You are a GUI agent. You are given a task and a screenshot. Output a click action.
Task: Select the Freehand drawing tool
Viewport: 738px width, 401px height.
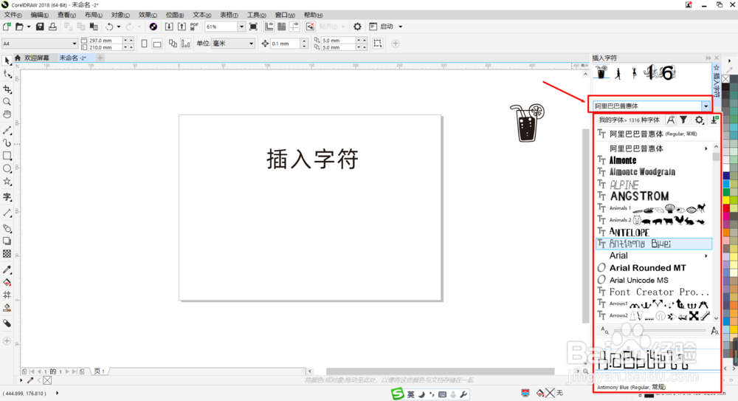pos(7,130)
